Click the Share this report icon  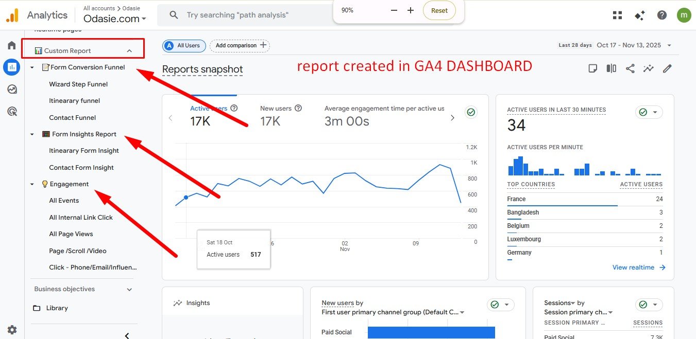pyautogui.click(x=630, y=68)
